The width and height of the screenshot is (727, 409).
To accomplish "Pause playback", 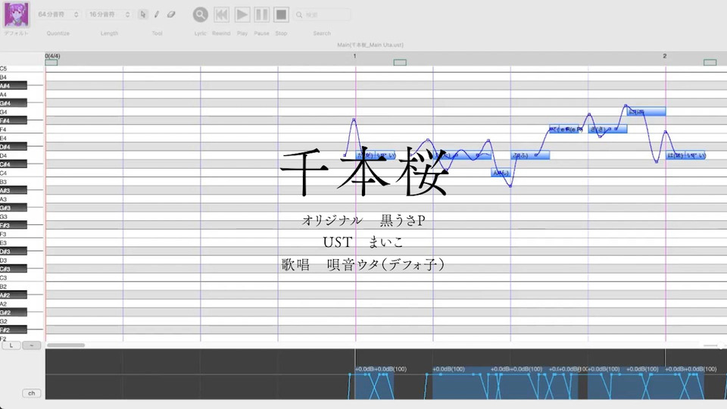I will click(261, 15).
